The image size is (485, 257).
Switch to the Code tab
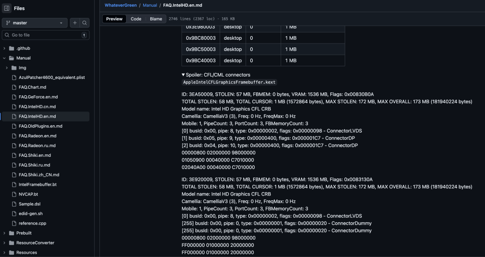(136, 19)
